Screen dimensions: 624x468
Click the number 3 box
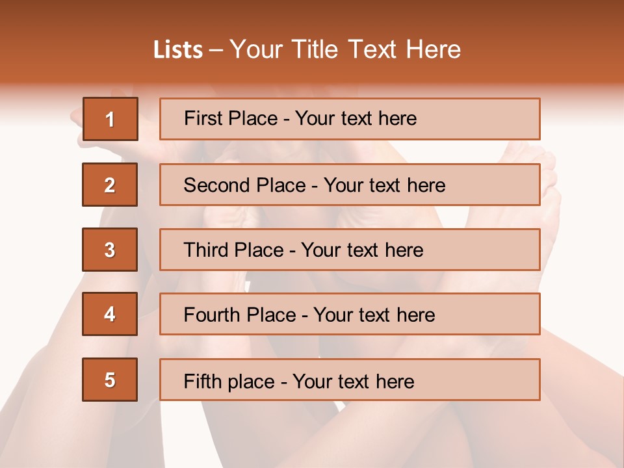110,250
